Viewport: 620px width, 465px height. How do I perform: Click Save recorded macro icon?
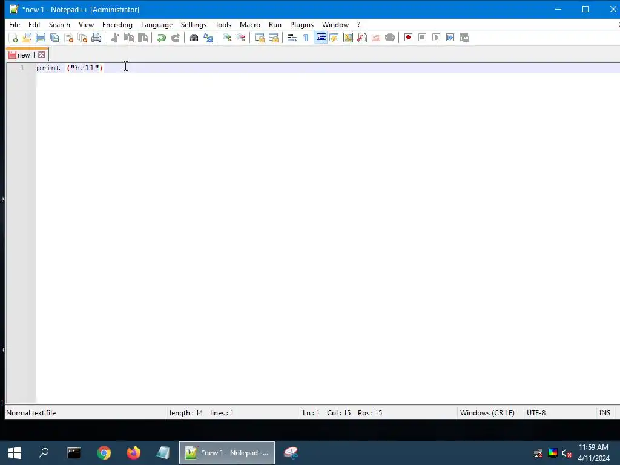click(464, 38)
